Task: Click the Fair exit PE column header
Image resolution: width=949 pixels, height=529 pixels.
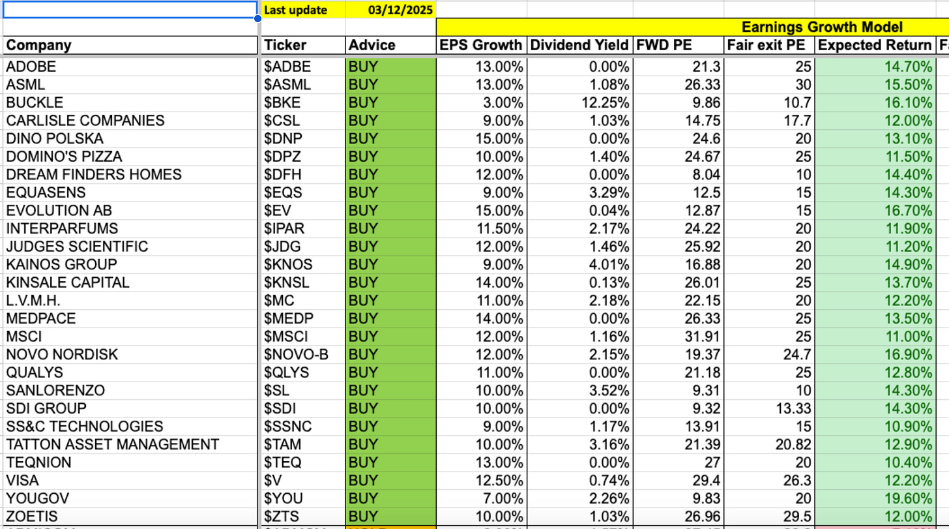Action: pos(770,45)
